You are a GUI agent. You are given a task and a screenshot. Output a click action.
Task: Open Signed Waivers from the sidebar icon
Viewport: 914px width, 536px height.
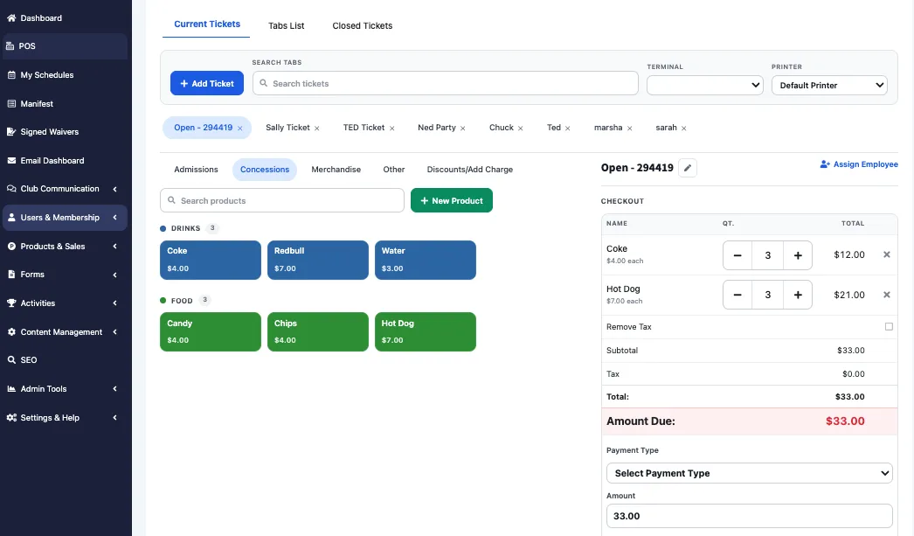[11, 132]
